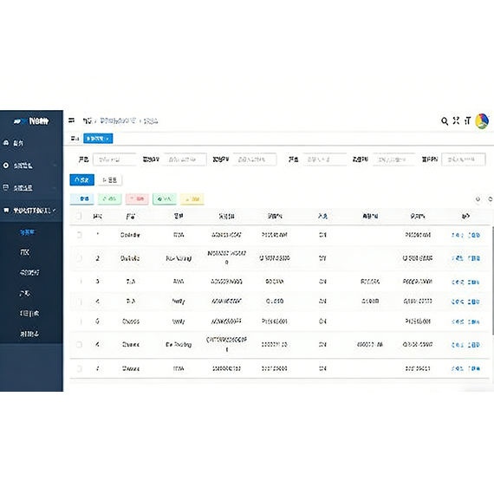Check the checkbox for table row 6

coord(79,344)
